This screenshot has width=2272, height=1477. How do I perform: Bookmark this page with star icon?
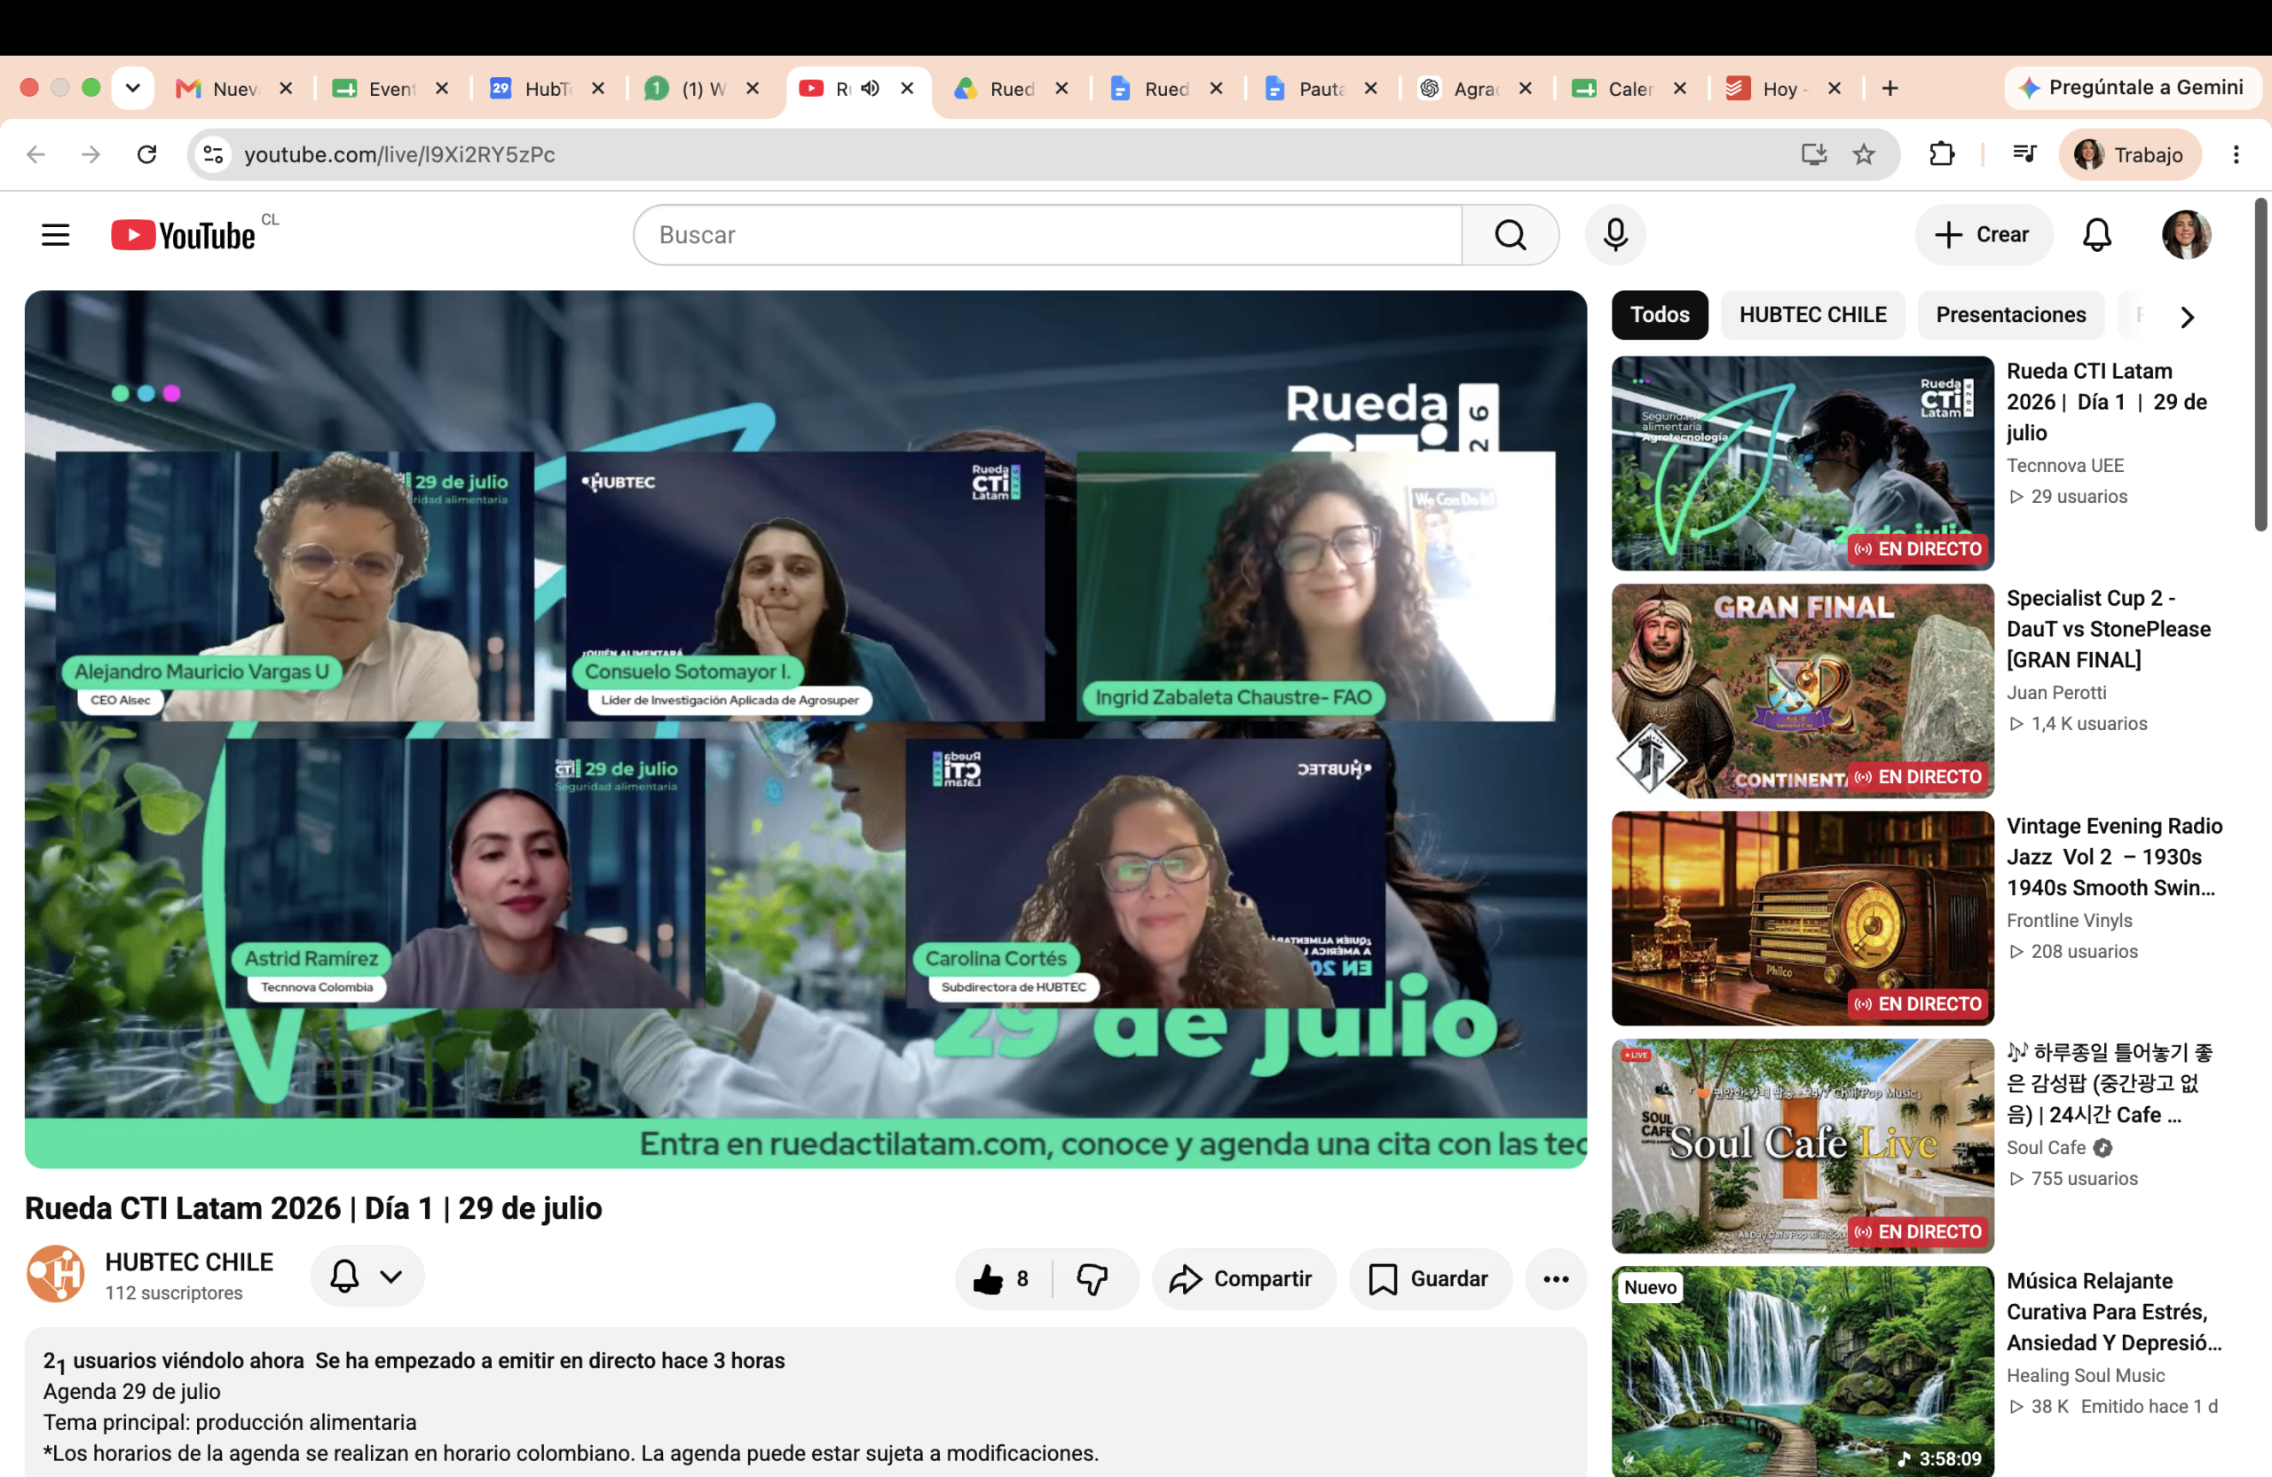tap(1864, 154)
